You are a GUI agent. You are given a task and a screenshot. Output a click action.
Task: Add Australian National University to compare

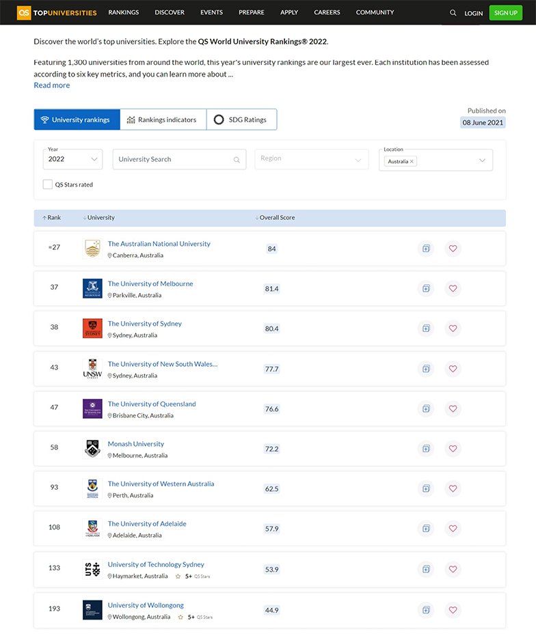pyautogui.click(x=426, y=249)
